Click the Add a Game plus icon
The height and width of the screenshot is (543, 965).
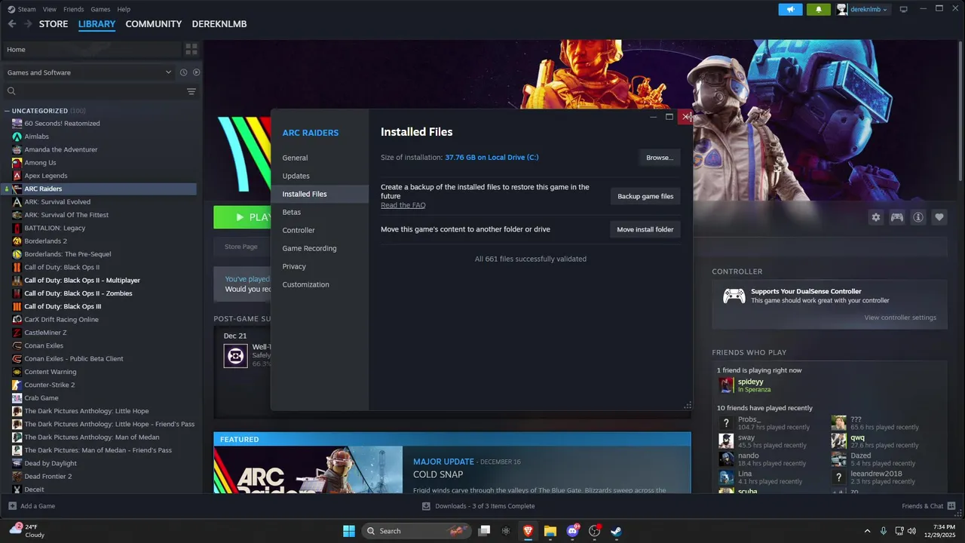click(x=12, y=506)
